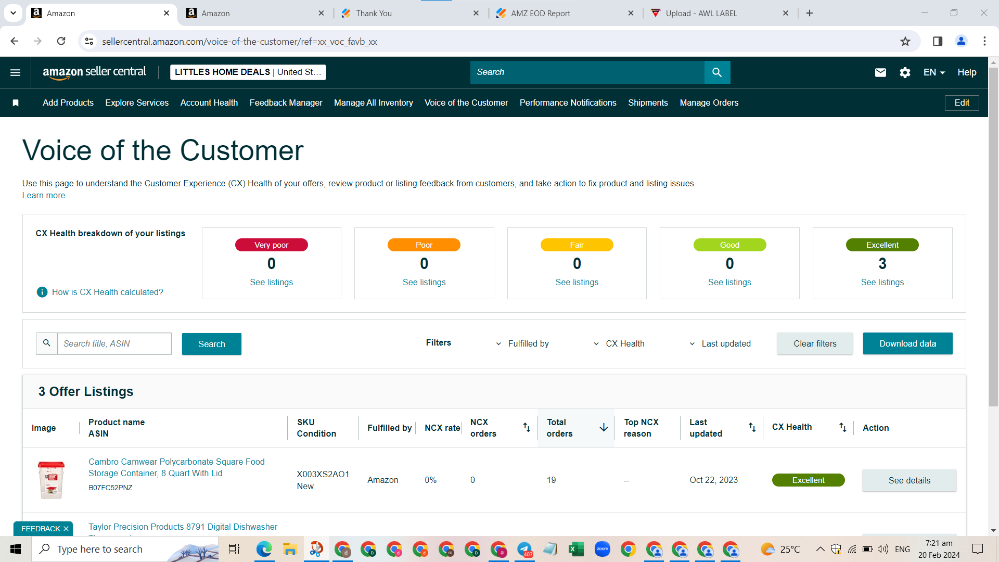Click the bookmark flag icon
Image resolution: width=999 pixels, height=562 pixels.
click(x=16, y=103)
